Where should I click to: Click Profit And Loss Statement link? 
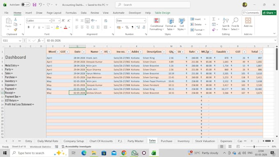pos(19,104)
